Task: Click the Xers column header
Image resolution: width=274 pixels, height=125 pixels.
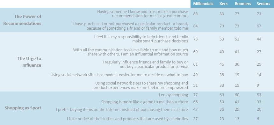Action: coord(223,4)
